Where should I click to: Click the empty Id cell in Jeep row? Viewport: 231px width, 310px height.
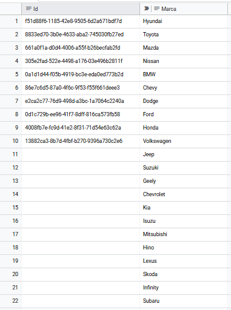point(81,154)
